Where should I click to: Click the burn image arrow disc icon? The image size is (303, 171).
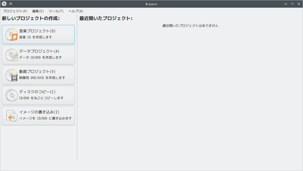coord(11,116)
